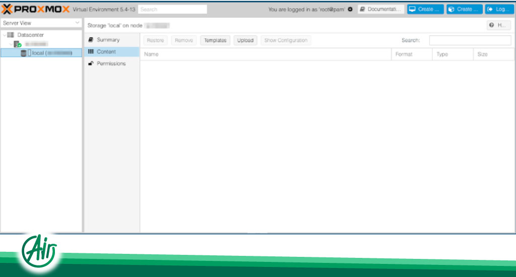Click the Logout button

(x=499, y=9)
